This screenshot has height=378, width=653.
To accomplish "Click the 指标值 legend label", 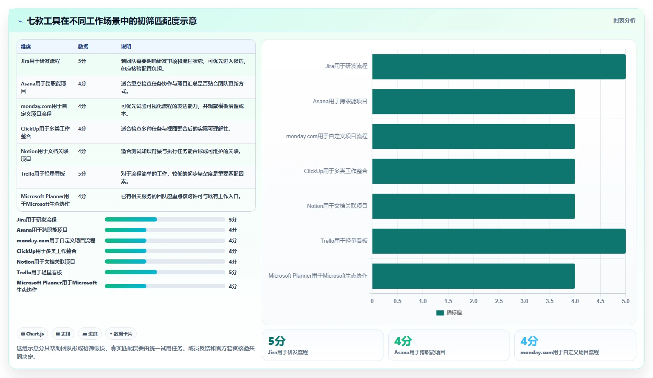I will [454, 313].
